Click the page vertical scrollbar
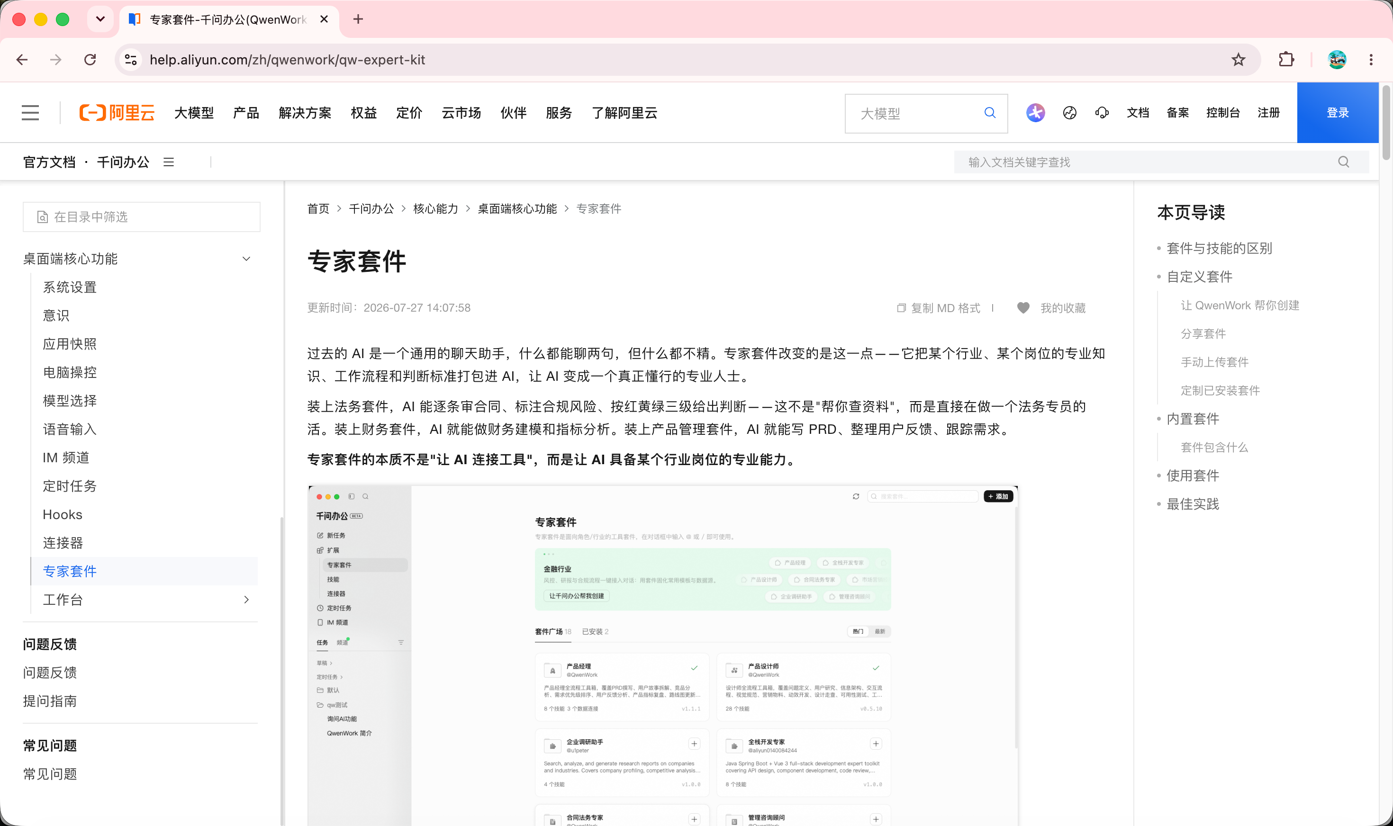 click(1386, 123)
